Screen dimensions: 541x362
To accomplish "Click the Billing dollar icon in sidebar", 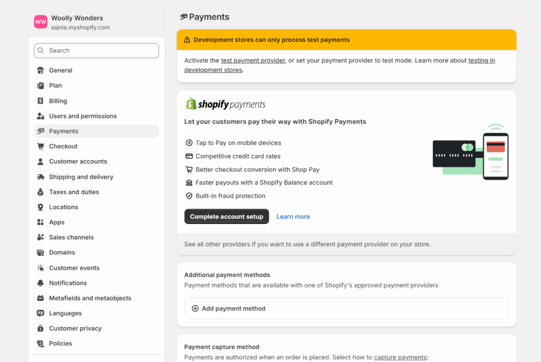I will point(41,101).
